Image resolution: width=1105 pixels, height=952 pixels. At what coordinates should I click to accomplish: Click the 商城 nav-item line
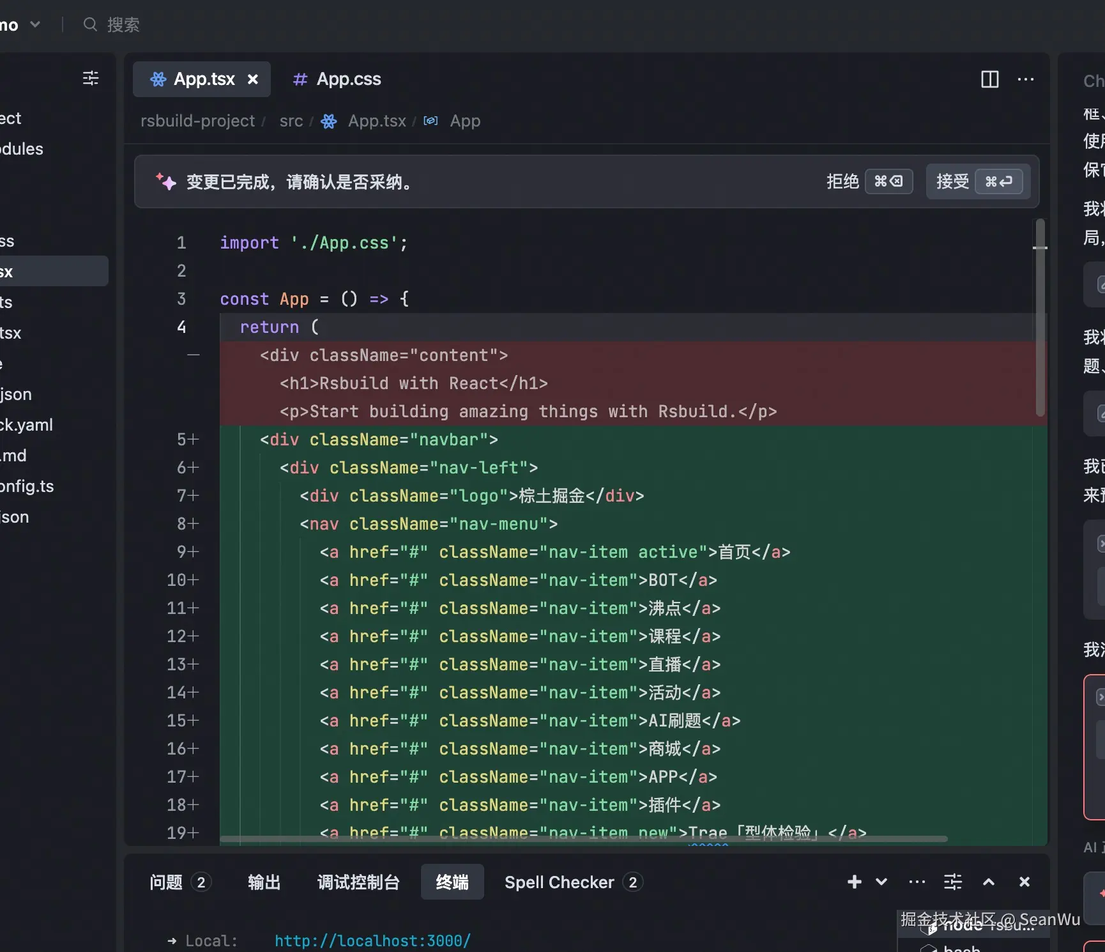[520, 749]
